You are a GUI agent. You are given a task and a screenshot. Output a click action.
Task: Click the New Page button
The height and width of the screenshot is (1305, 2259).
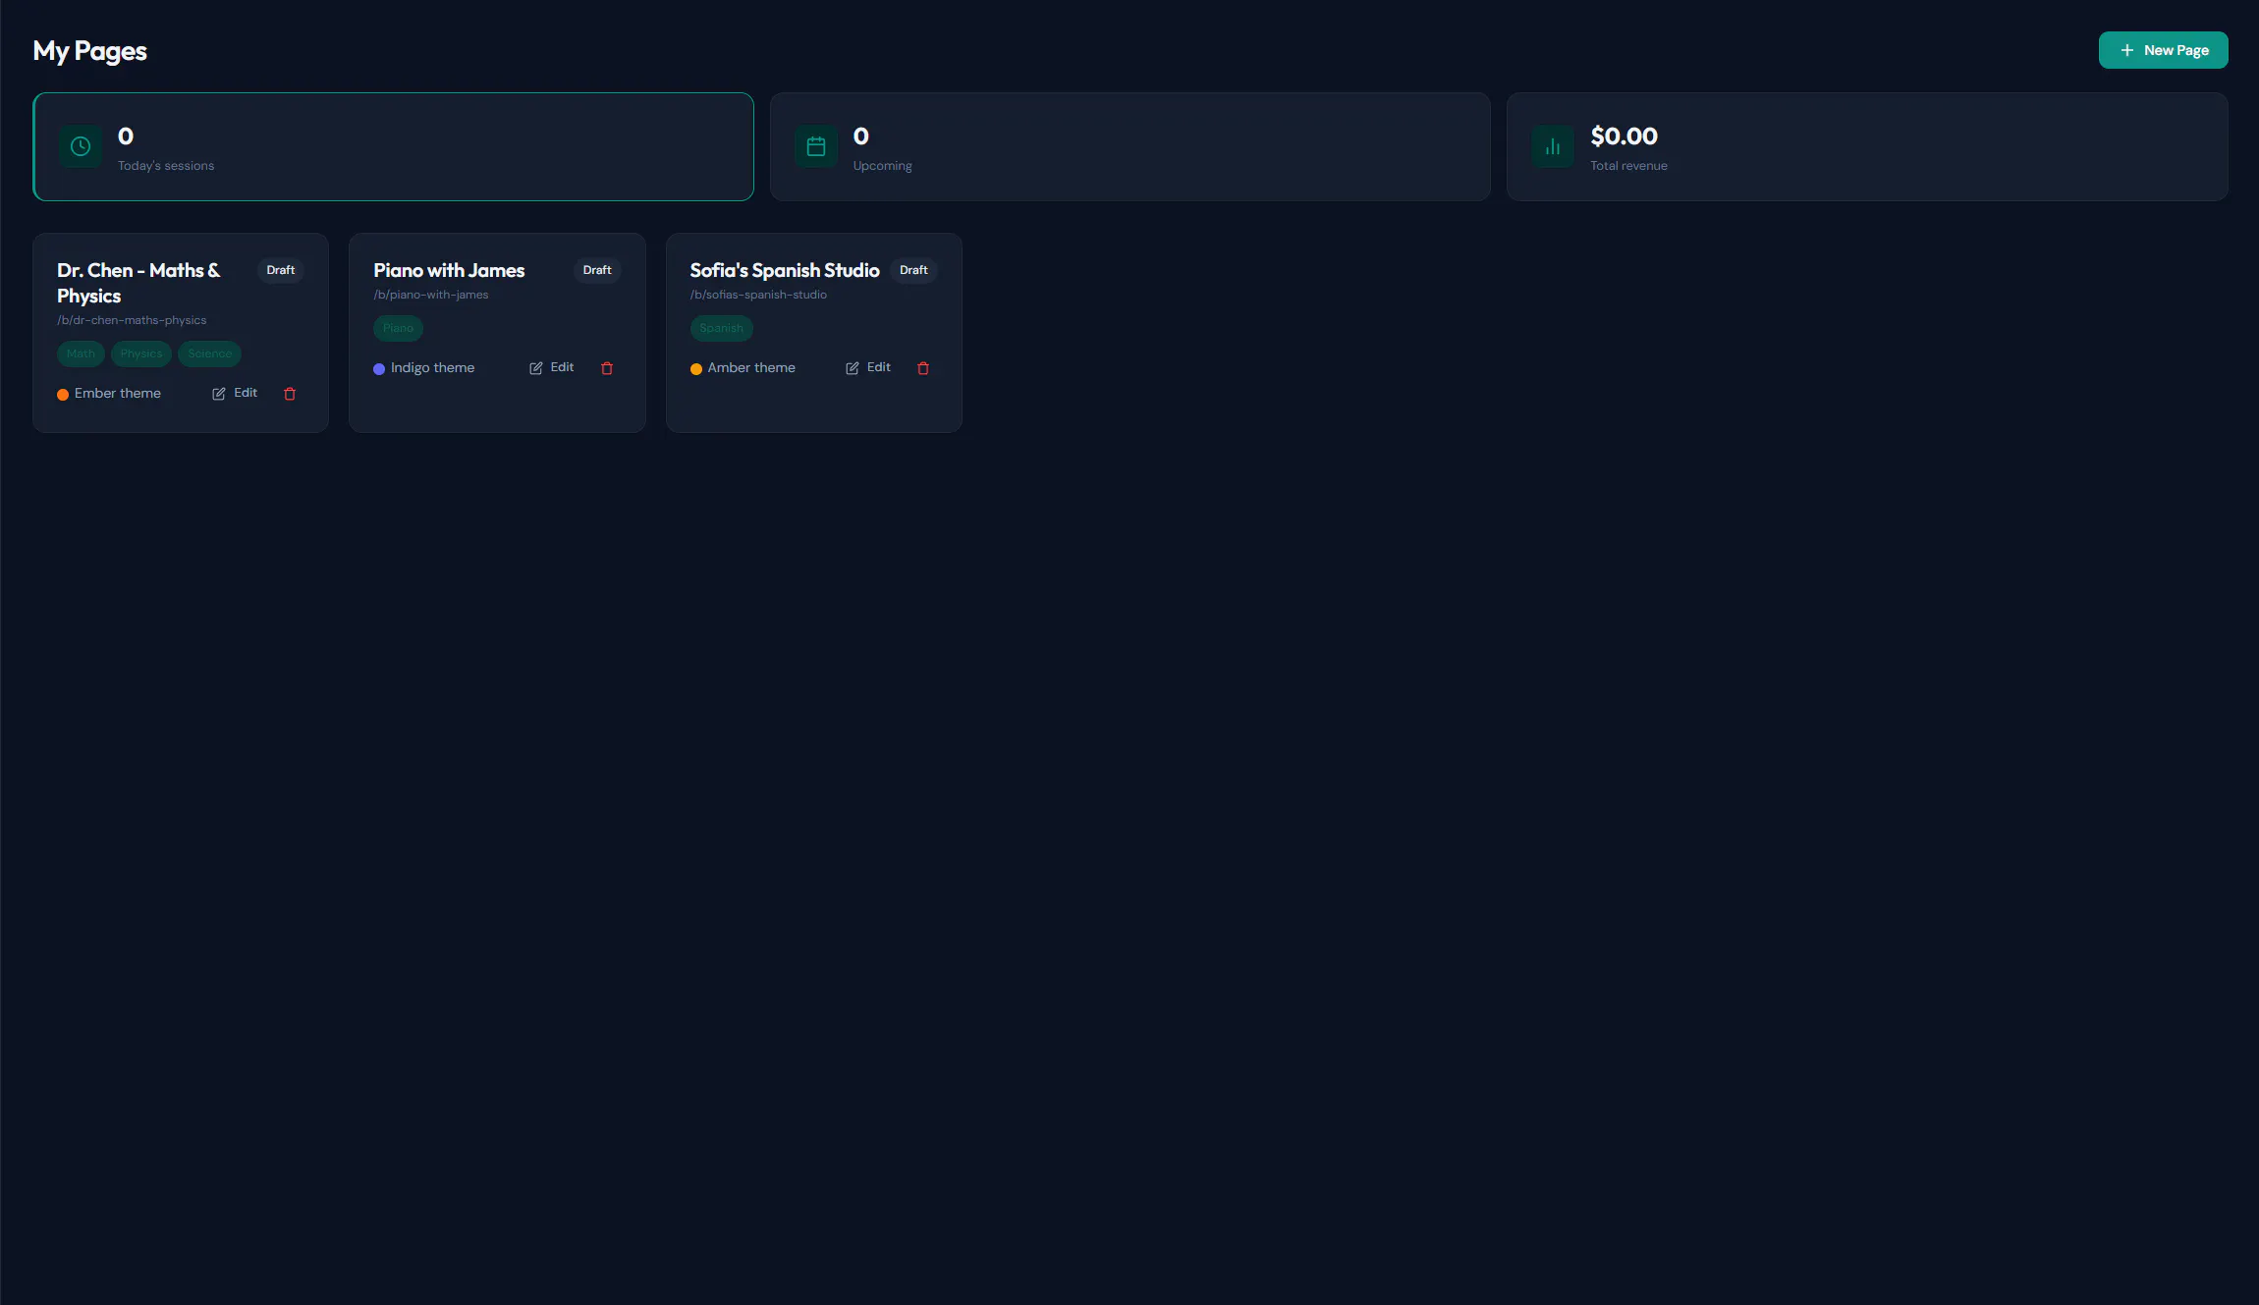(x=2163, y=50)
